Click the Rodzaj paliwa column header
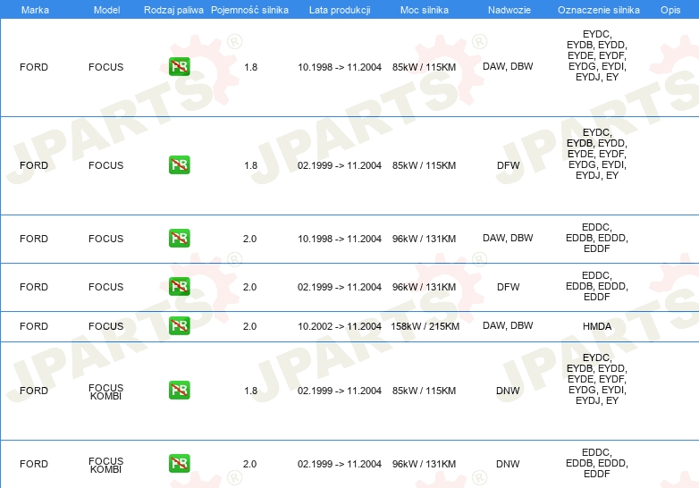Viewport: 699px width, 488px height. (173, 10)
